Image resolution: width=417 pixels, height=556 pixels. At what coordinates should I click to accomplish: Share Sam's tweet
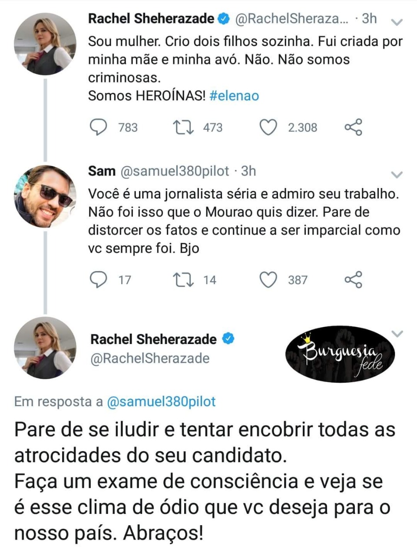pos(353,279)
